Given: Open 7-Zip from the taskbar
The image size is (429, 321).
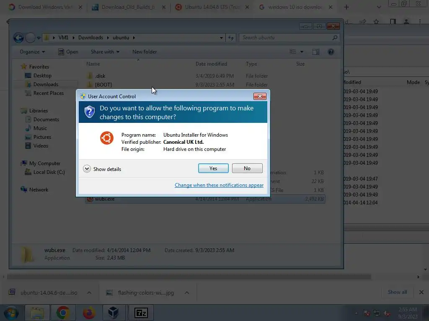Looking at the screenshot, I should (141, 313).
